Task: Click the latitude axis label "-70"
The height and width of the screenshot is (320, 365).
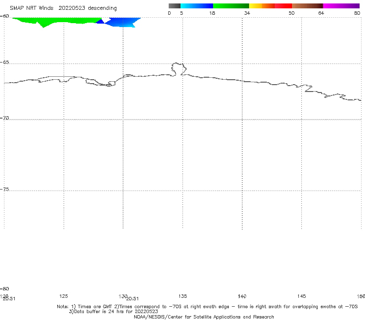Action: click(x=4, y=118)
